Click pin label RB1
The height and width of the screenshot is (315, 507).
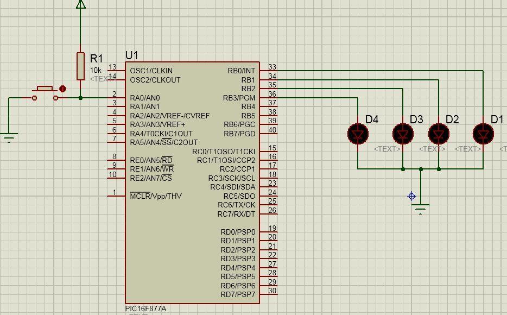[x=248, y=80]
